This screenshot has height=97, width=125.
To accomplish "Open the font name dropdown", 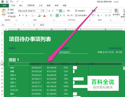I will pyautogui.click(x=40, y=11).
